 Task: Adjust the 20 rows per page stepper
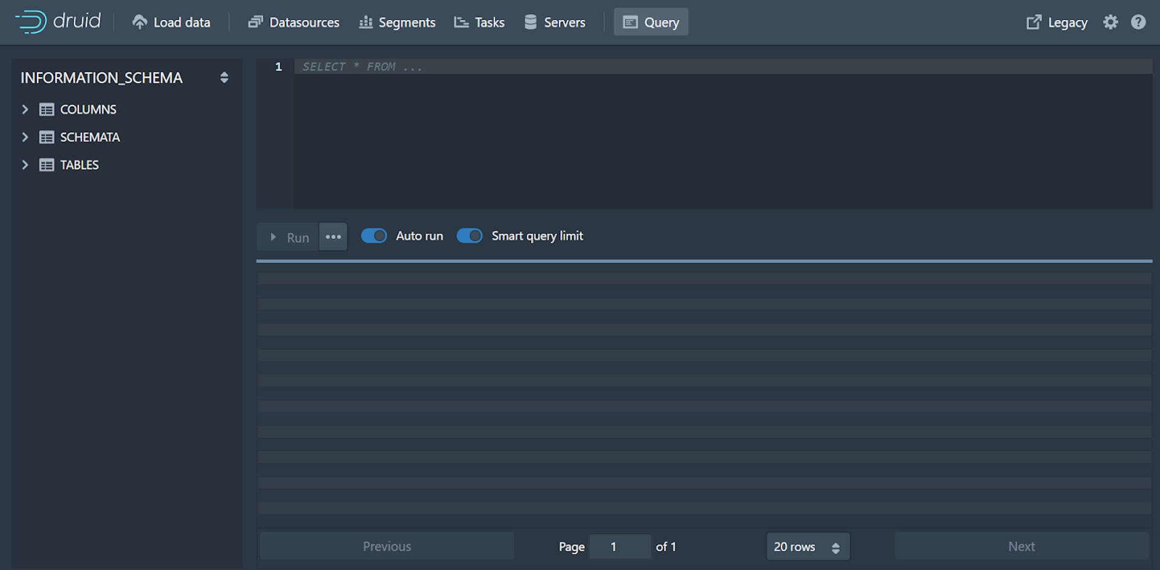pyautogui.click(x=836, y=546)
